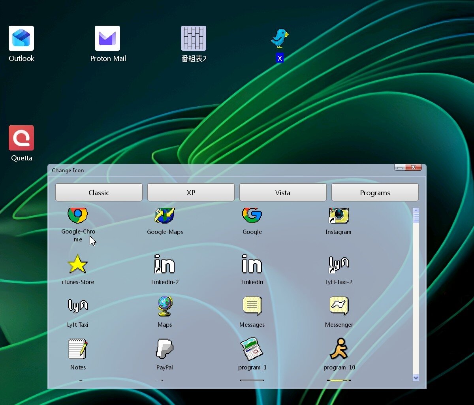The height and width of the screenshot is (405, 474).
Task: Click the scrollbar down arrow
Action: tap(416, 378)
